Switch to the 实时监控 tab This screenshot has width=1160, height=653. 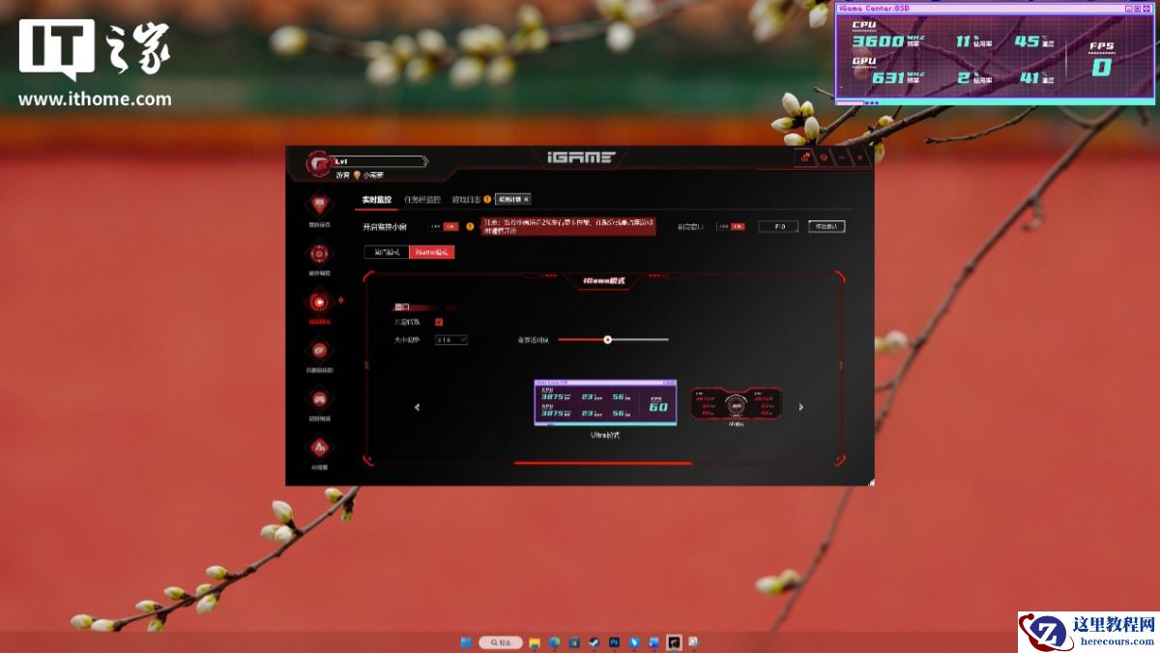[x=377, y=199]
